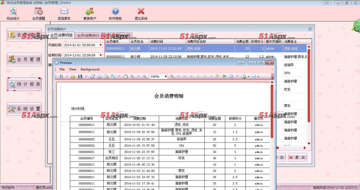Click the open folder icon in Preview toolbar
The height and width of the screenshot is (190, 360).
coord(73,76)
